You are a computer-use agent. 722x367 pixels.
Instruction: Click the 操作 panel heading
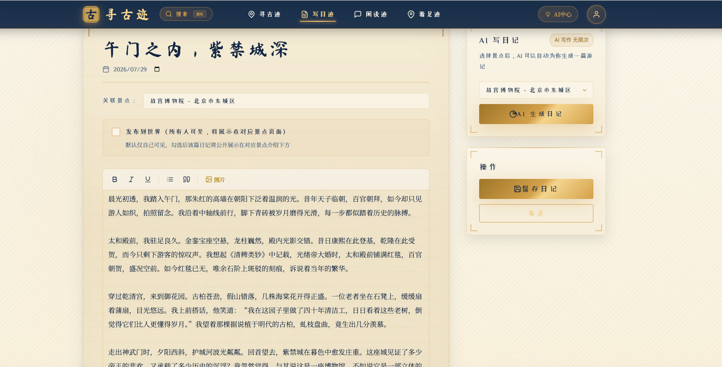(488, 167)
